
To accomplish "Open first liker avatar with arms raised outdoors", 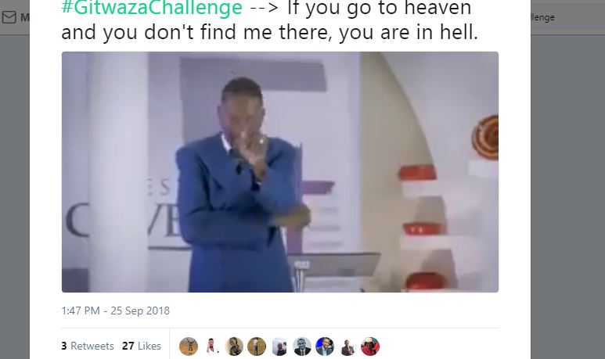I will coord(189,346).
